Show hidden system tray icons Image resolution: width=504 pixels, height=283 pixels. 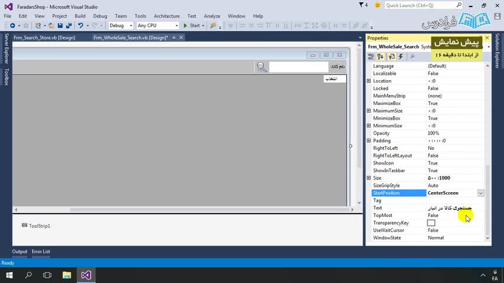483,275
